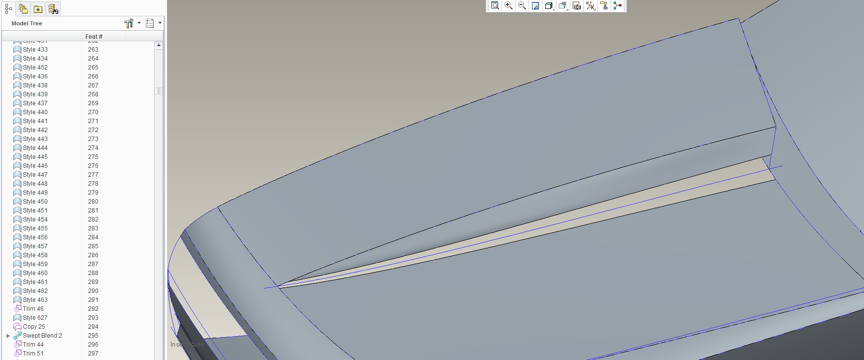This screenshot has height=360, width=864.
Task: Click the Style 447 surface icon
Action: [x=17, y=175]
